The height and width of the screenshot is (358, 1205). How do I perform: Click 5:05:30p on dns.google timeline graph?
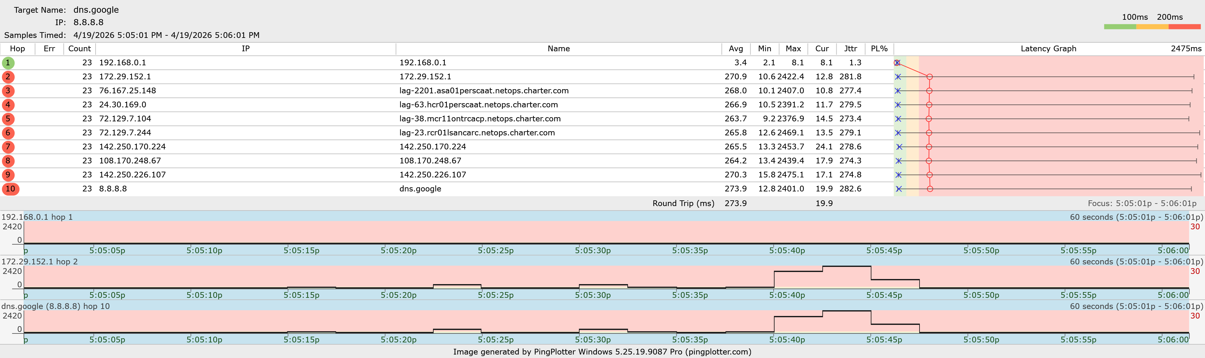point(593,339)
